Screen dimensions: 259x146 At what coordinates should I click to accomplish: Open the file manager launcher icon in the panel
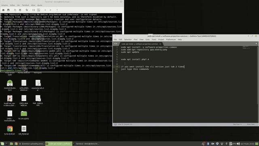pos(11,144)
